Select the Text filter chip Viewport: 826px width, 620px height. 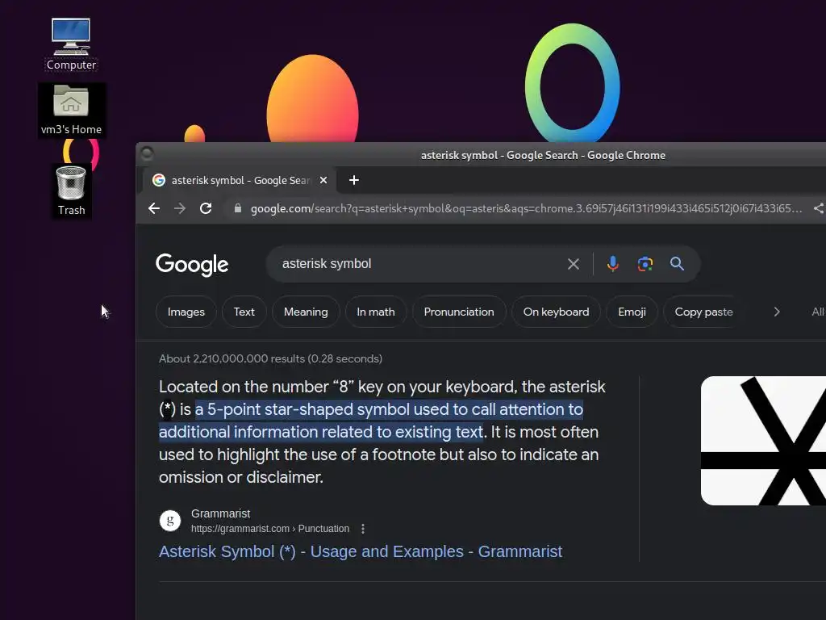click(244, 312)
